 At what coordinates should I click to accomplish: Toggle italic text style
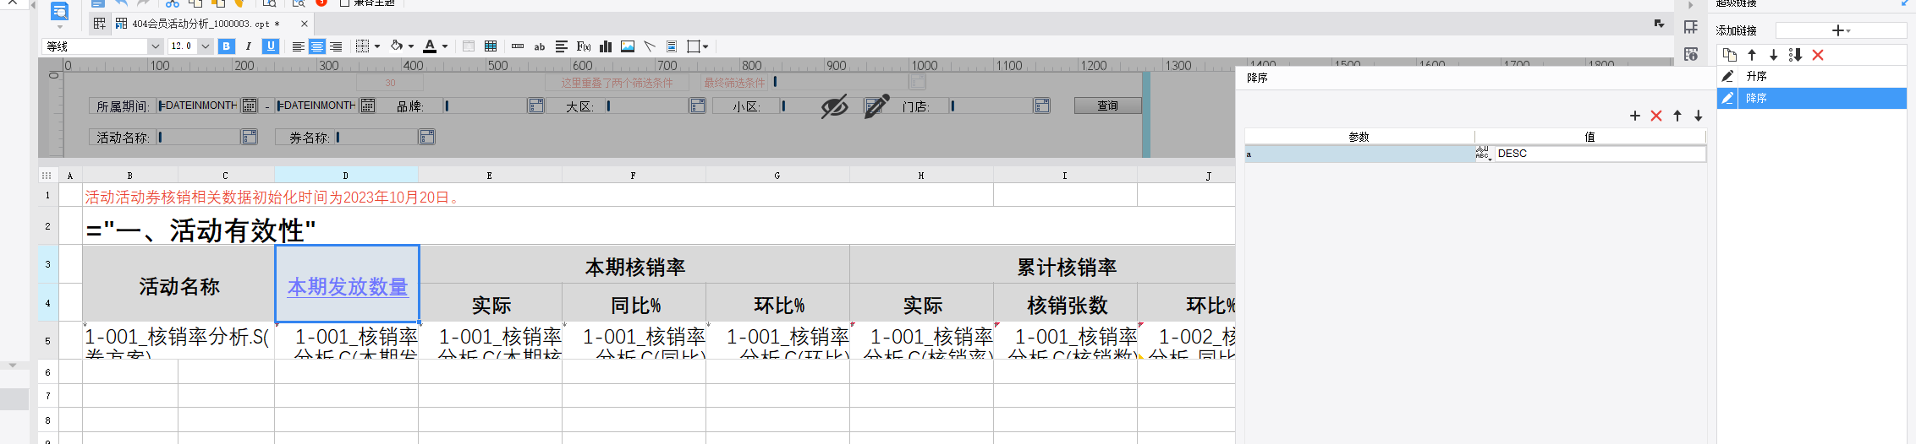click(x=249, y=46)
